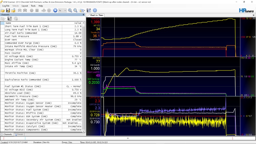Click the engine diagnostics icon

(43, 10)
